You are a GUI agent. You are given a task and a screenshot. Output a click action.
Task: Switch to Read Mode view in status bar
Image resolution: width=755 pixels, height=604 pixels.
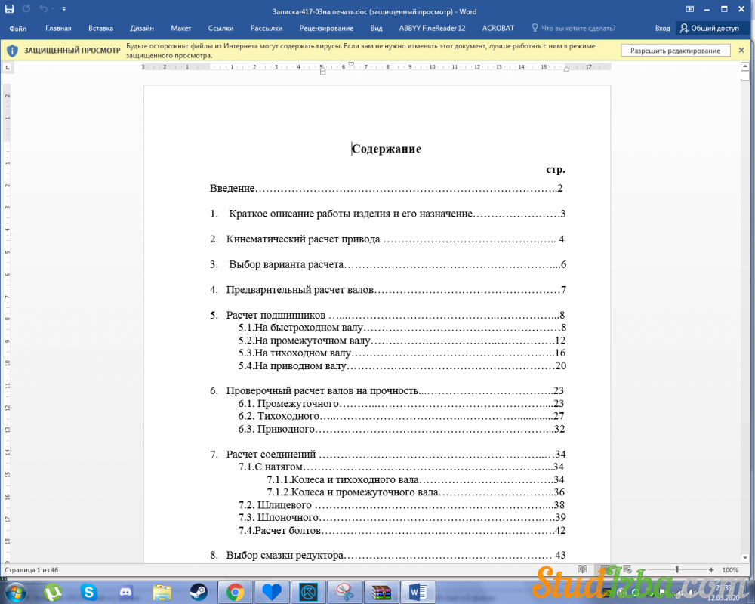[583, 569]
